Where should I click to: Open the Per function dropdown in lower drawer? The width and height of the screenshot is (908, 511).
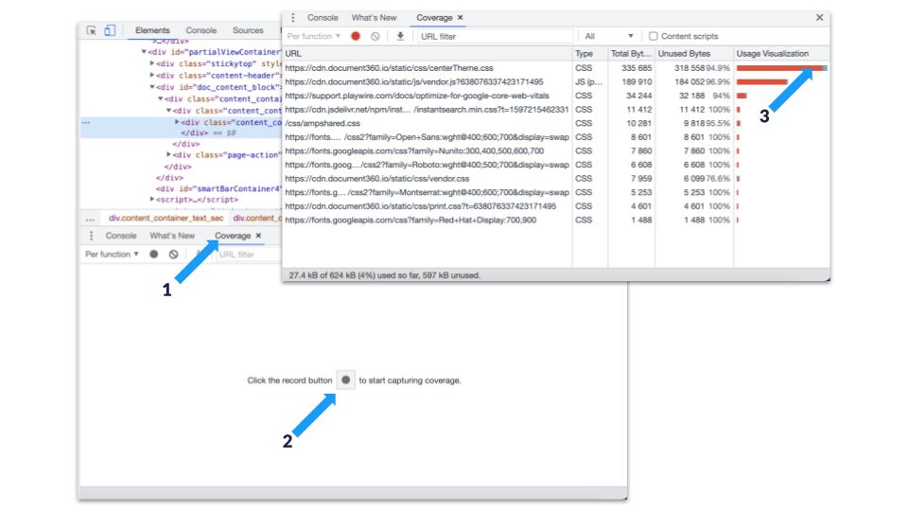pos(112,255)
